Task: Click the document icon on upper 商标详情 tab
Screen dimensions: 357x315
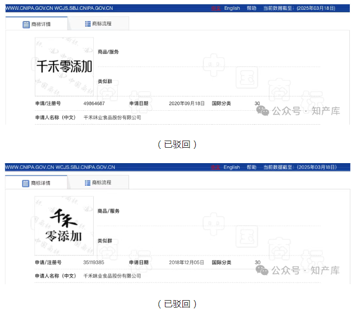Action: (26, 24)
